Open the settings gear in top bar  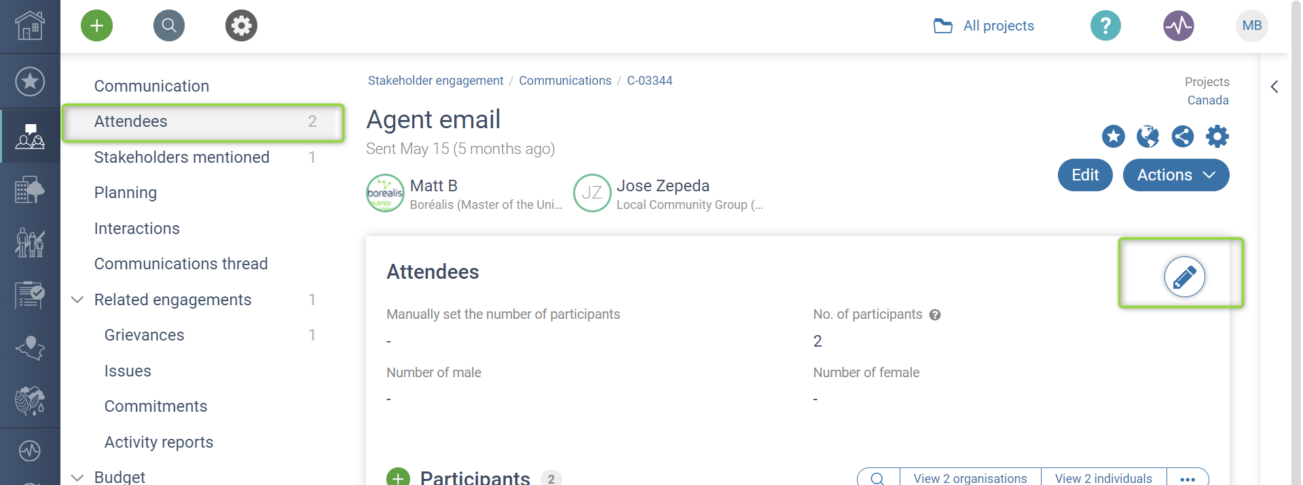[x=241, y=26]
